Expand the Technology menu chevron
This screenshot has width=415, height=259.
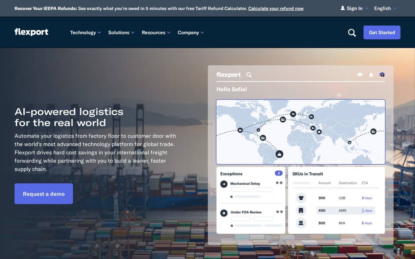[99, 32]
